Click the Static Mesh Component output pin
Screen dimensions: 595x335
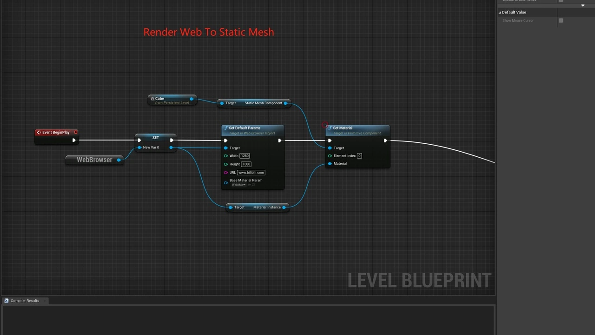click(x=285, y=103)
